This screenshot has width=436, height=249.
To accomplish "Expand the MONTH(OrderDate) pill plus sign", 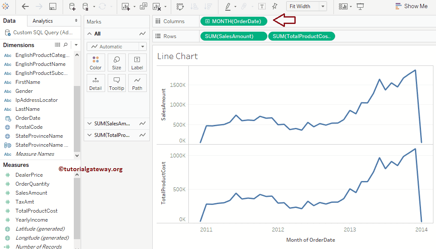I will (x=208, y=21).
